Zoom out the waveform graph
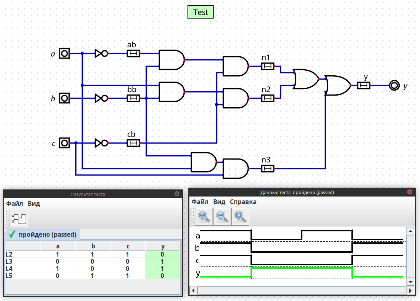420x301 pixels. pos(222,217)
